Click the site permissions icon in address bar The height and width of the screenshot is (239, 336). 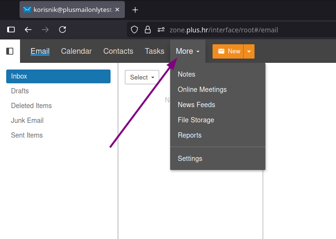(x=161, y=30)
